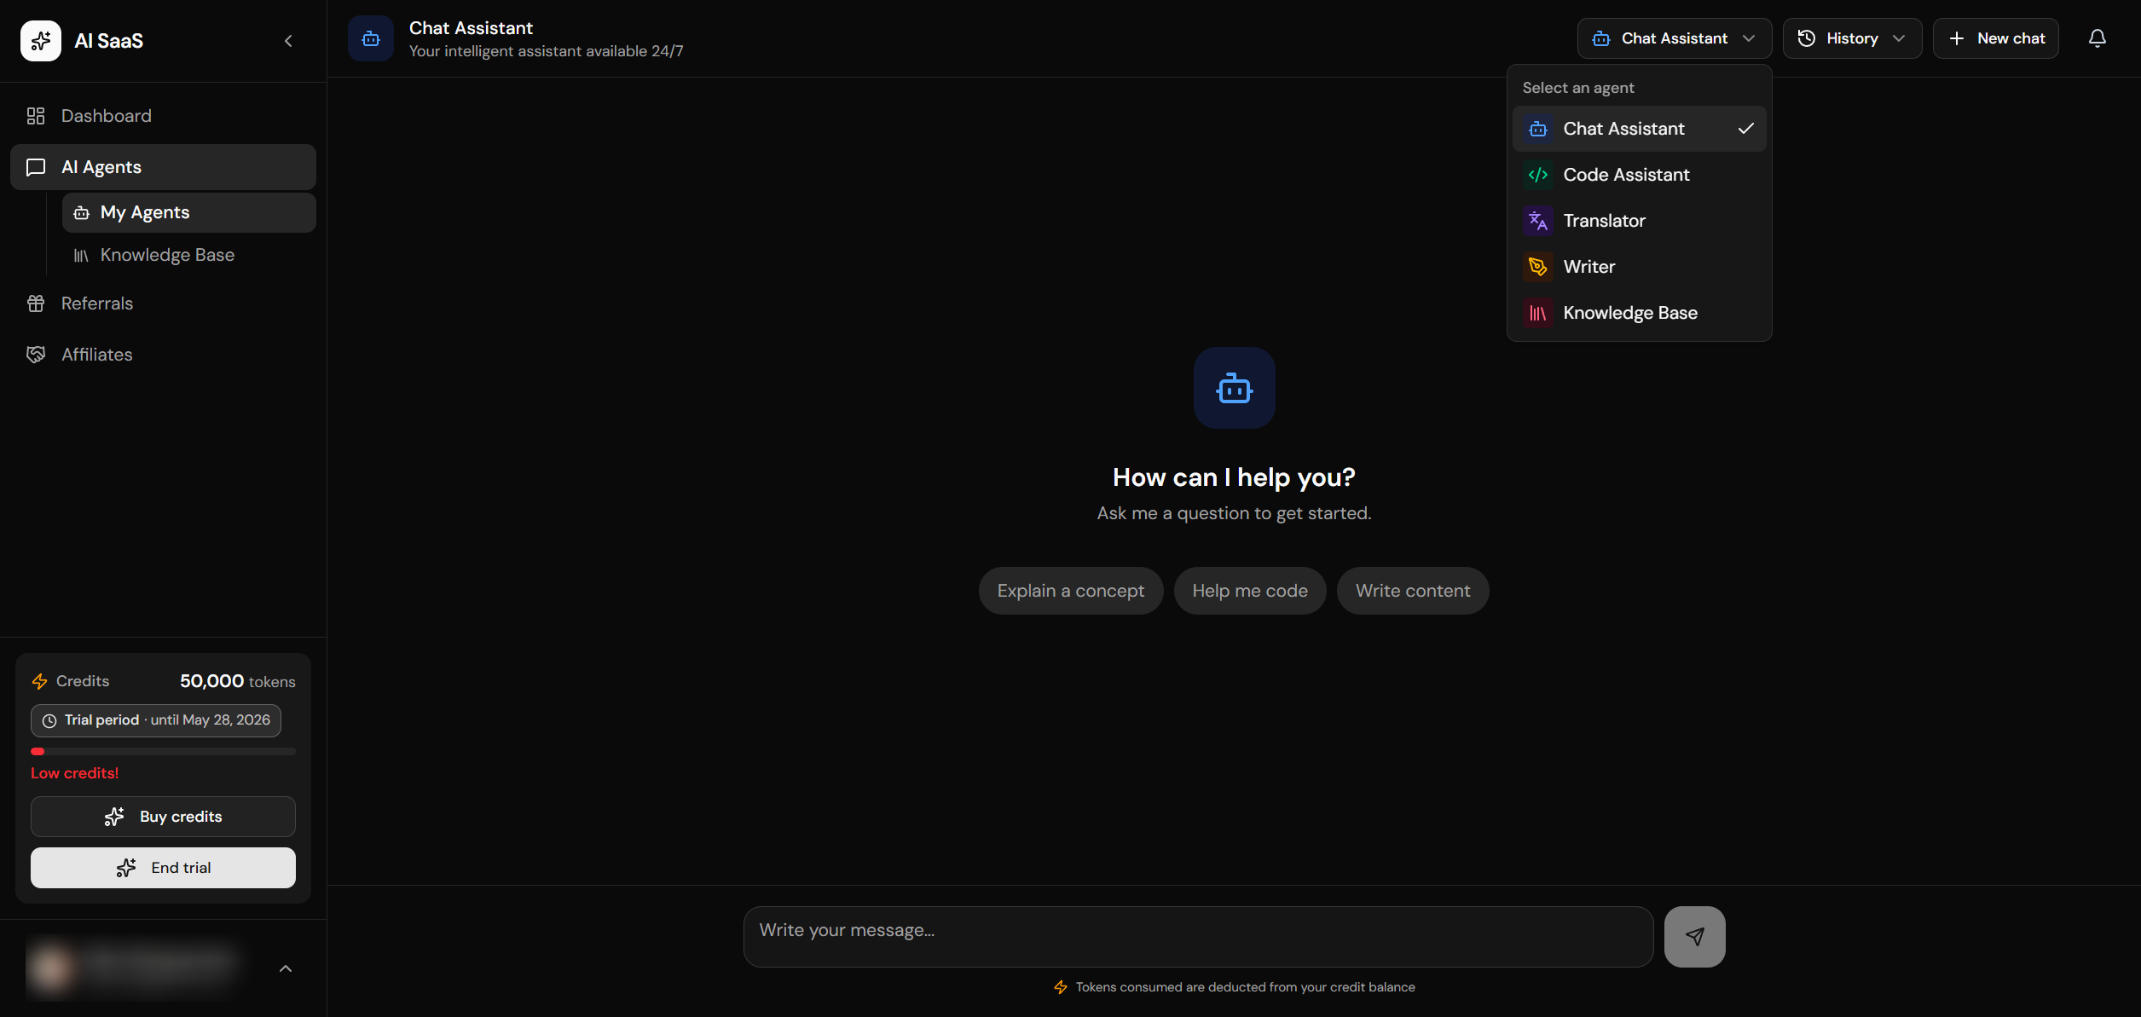Click the History clock icon
Image resolution: width=2141 pixels, height=1017 pixels.
click(1807, 38)
